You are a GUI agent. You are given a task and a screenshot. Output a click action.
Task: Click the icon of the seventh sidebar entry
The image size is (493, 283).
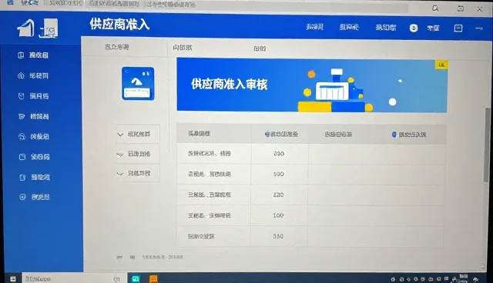pos(22,178)
